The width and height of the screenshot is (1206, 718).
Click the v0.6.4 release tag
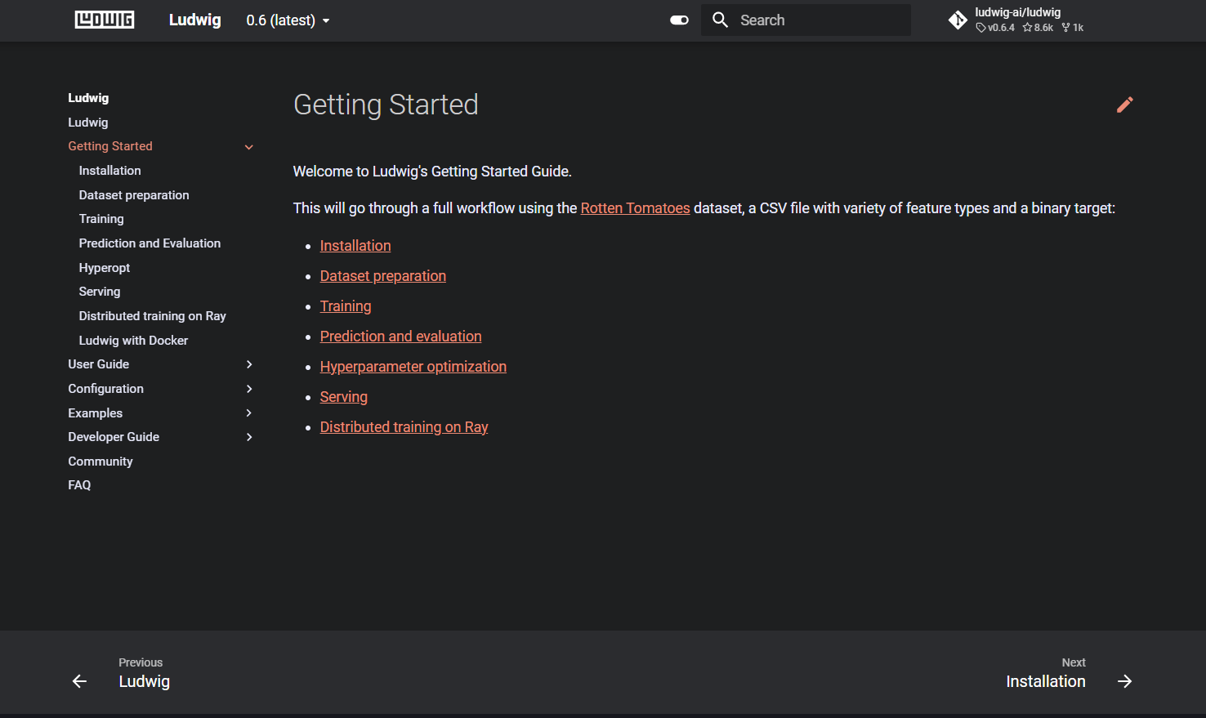coord(996,28)
